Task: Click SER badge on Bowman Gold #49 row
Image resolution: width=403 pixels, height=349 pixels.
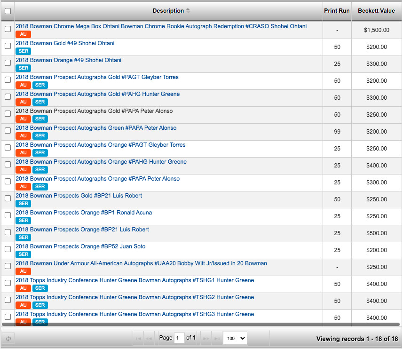Action: coord(23,51)
